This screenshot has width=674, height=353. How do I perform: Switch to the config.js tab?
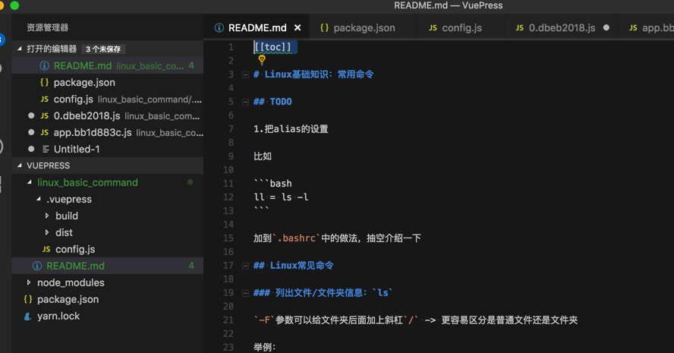461,28
